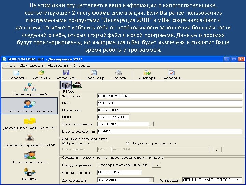Open the Справка menu
This screenshot has height=185, width=246.
click(81, 66)
